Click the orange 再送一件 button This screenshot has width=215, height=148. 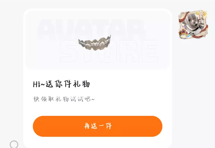click(x=98, y=126)
